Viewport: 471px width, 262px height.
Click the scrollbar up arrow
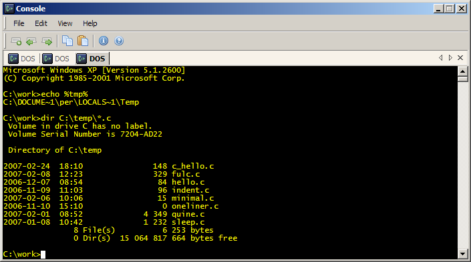click(462, 71)
